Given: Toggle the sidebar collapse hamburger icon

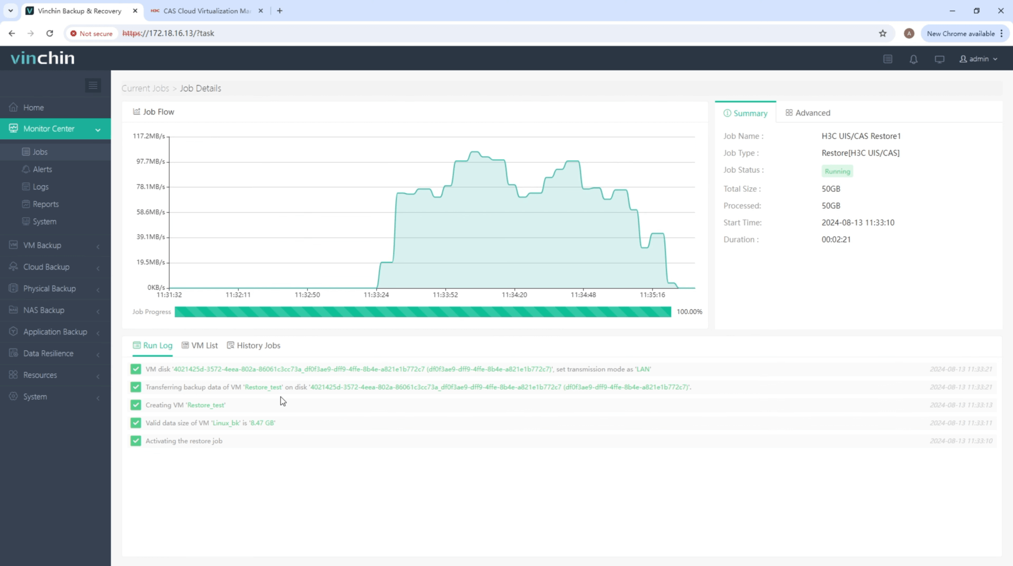Looking at the screenshot, I should [93, 85].
